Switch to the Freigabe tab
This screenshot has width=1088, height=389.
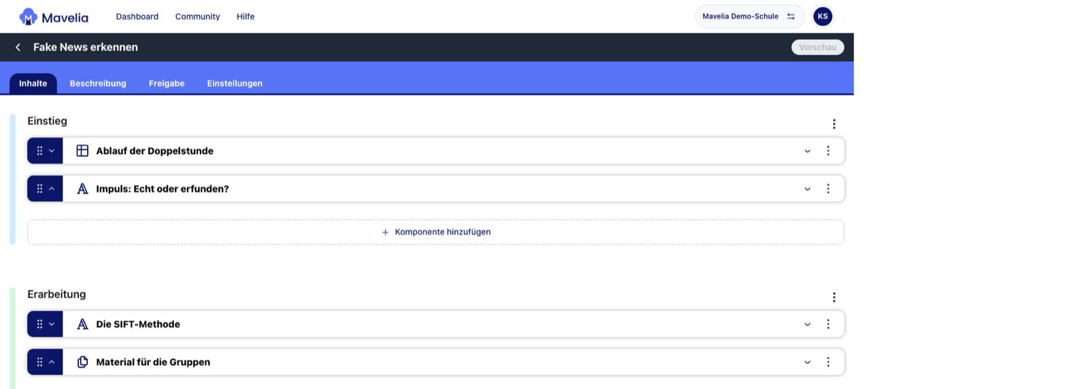coord(167,84)
